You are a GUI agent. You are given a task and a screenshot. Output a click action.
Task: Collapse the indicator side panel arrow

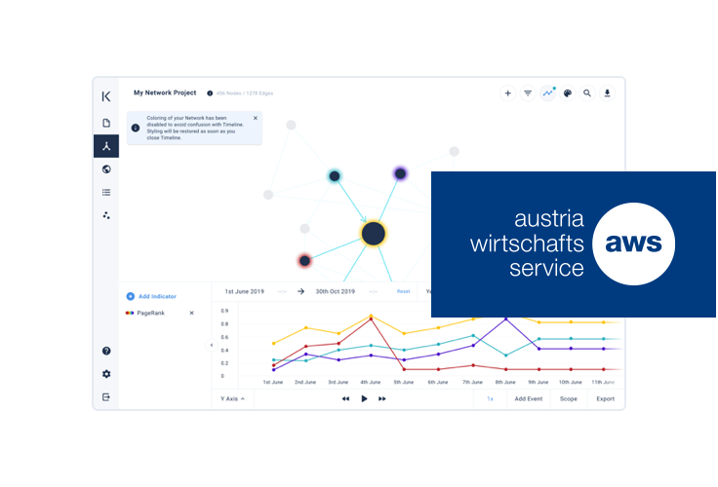[x=211, y=345]
